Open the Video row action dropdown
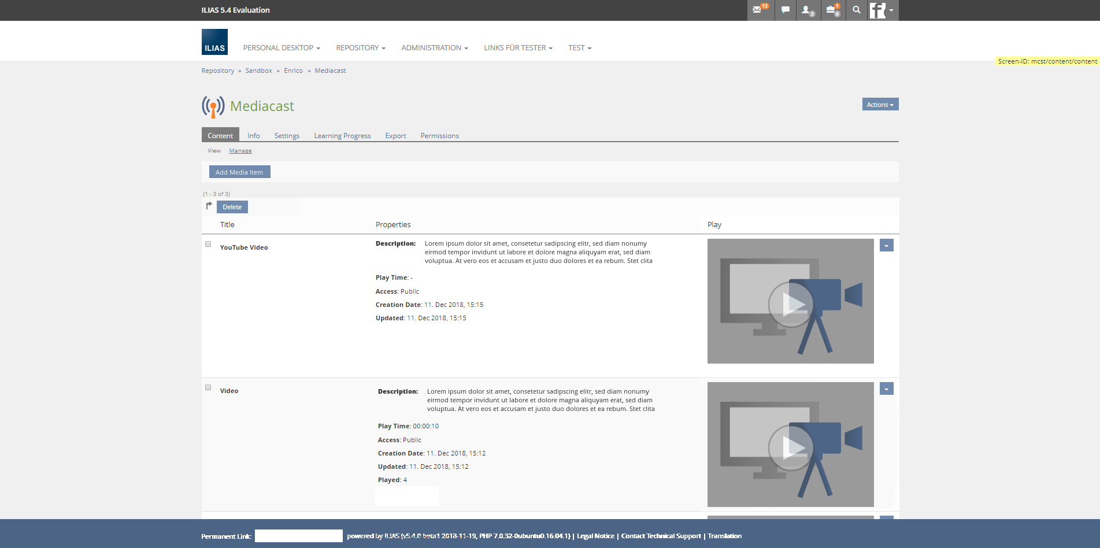 (886, 389)
